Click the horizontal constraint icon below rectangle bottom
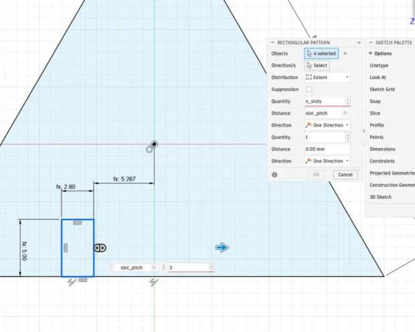The height and width of the screenshot is (332, 415). click(x=83, y=280)
